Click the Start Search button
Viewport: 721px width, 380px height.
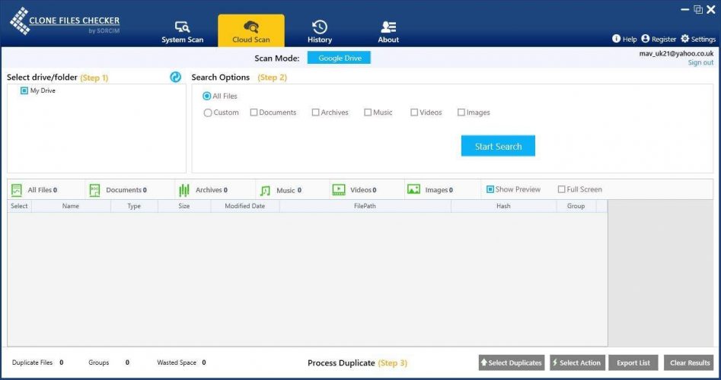(498, 146)
